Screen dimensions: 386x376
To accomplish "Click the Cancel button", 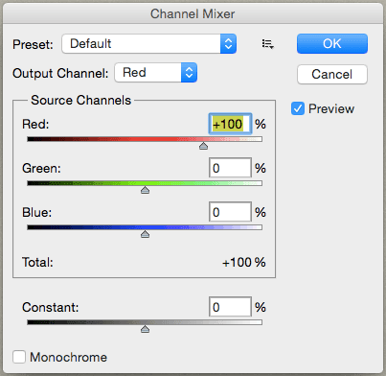I will pos(332,75).
